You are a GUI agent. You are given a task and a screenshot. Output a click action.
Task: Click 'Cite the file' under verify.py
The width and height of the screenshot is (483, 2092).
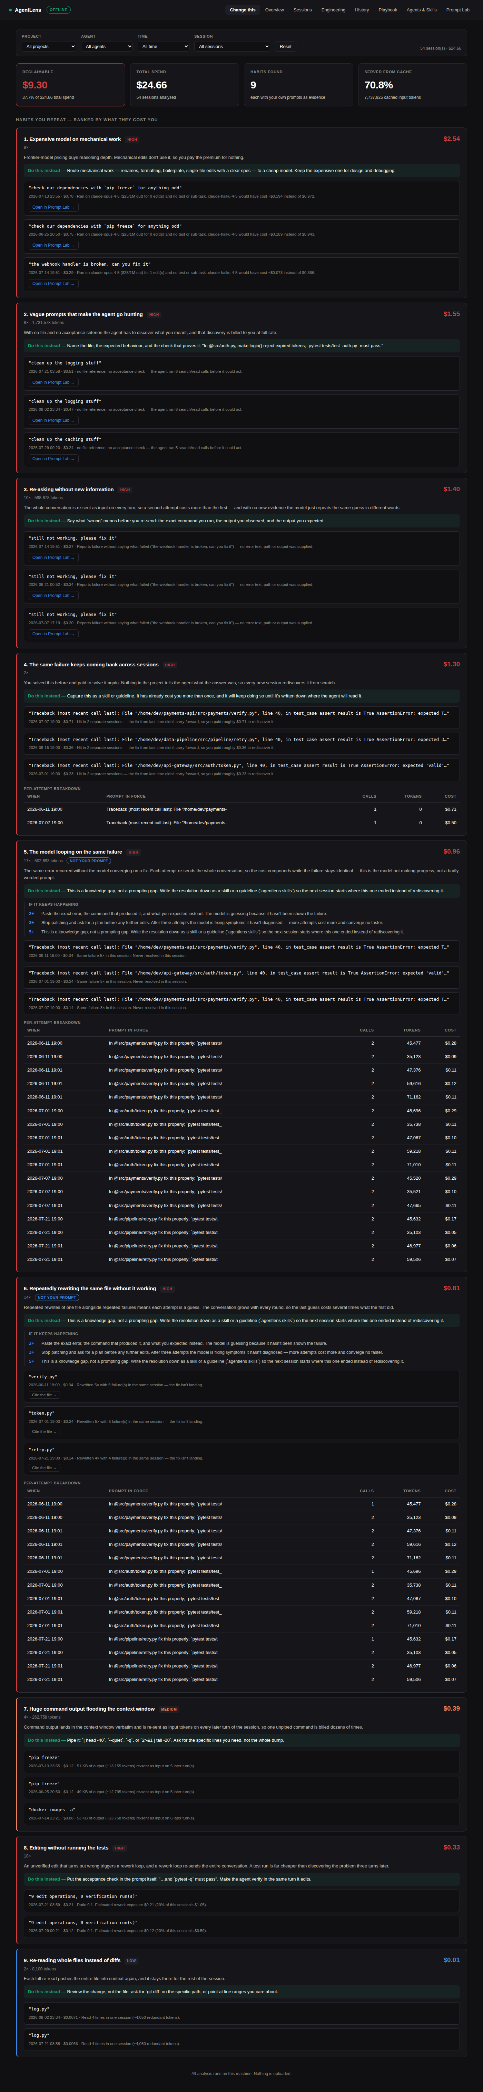pyautogui.click(x=44, y=1395)
